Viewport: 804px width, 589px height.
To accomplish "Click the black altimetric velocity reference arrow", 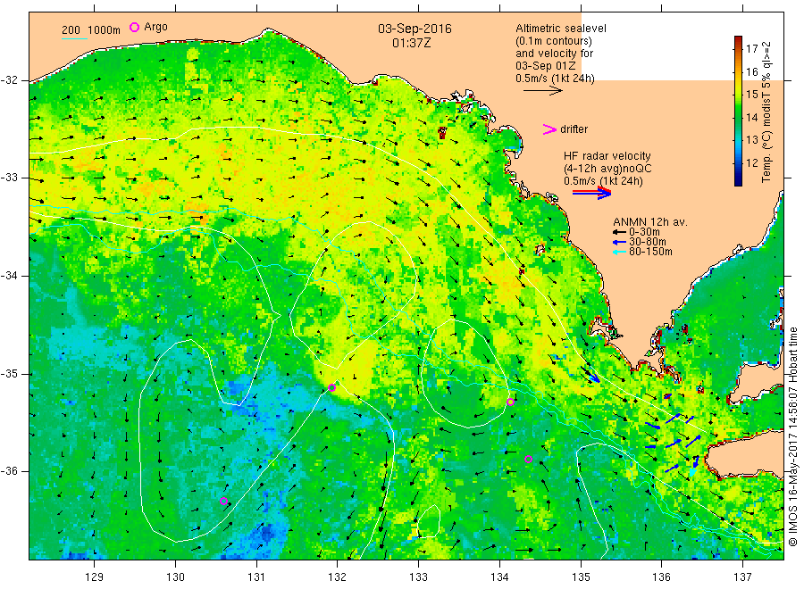I will (542, 91).
